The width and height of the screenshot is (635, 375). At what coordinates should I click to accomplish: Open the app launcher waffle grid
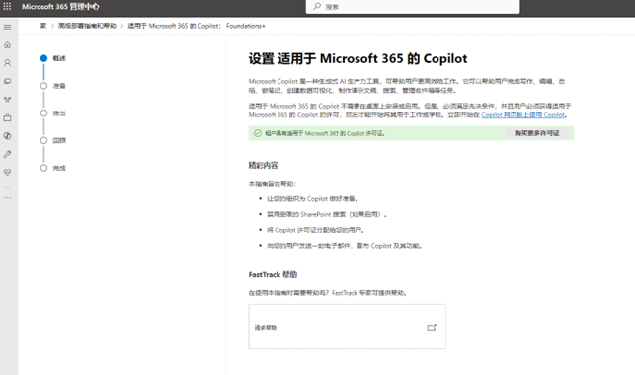pyautogui.click(x=7, y=7)
